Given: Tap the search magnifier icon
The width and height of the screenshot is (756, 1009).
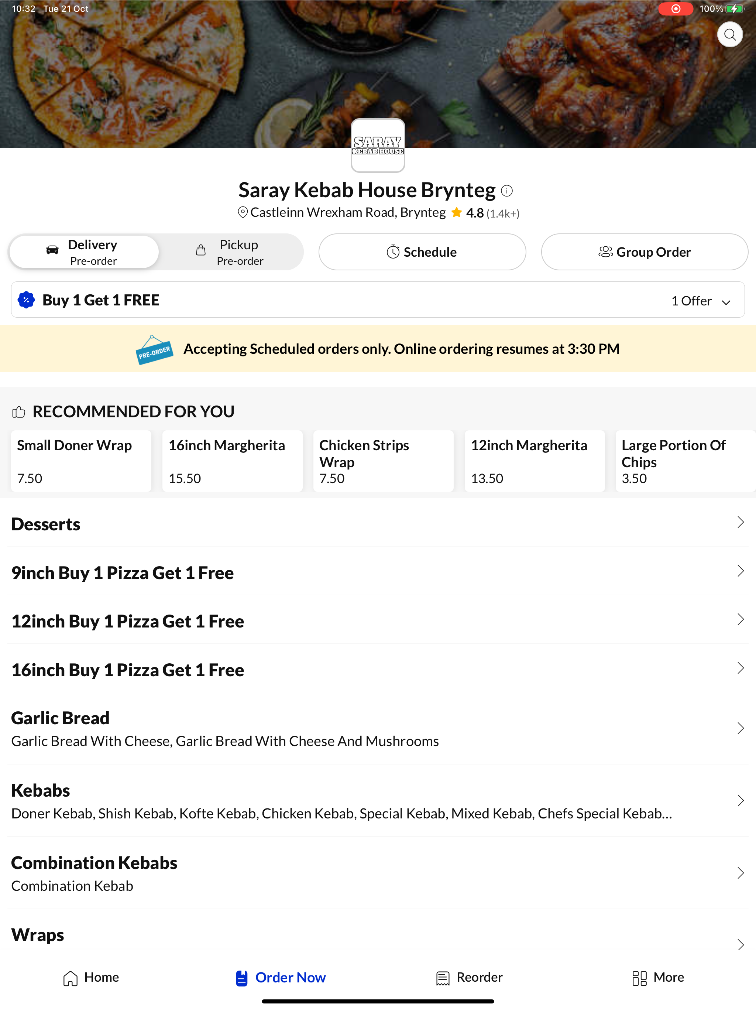Looking at the screenshot, I should pos(729,35).
